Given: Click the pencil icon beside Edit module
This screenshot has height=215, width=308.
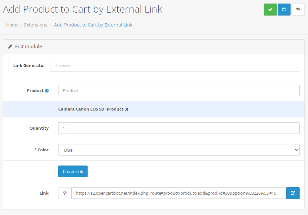Looking at the screenshot, I should (x=10, y=47).
